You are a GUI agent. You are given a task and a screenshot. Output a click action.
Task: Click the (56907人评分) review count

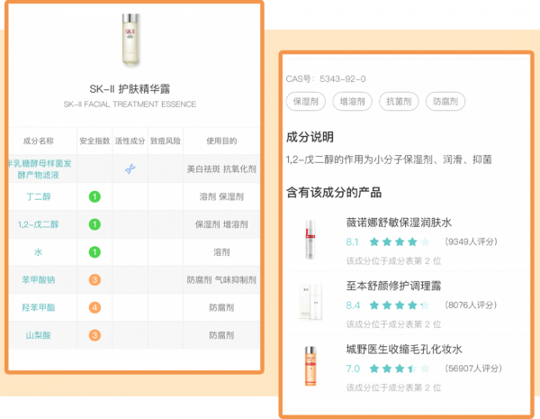(473, 369)
